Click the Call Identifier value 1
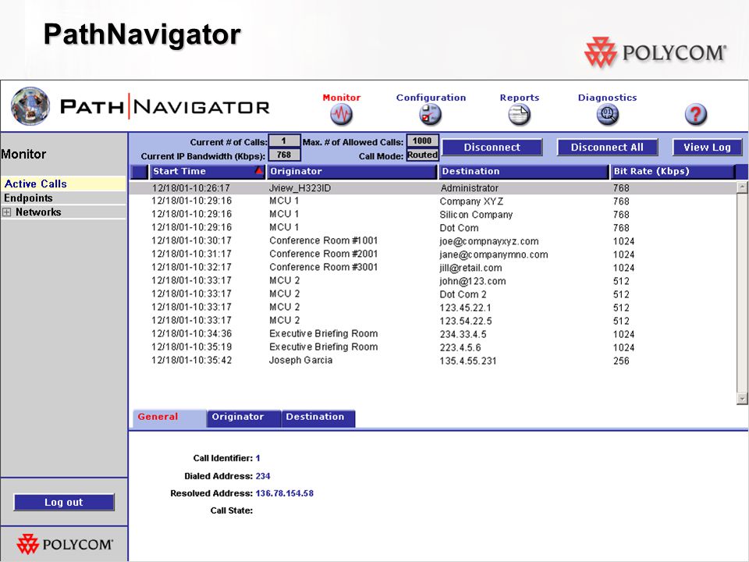This screenshot has height=562, width=749. pos(258,458)
